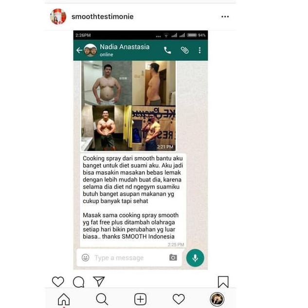Open own profile avatar in bottom bar
The height and width of the screenshot is (308, 308).
click(x=217, y=299)
